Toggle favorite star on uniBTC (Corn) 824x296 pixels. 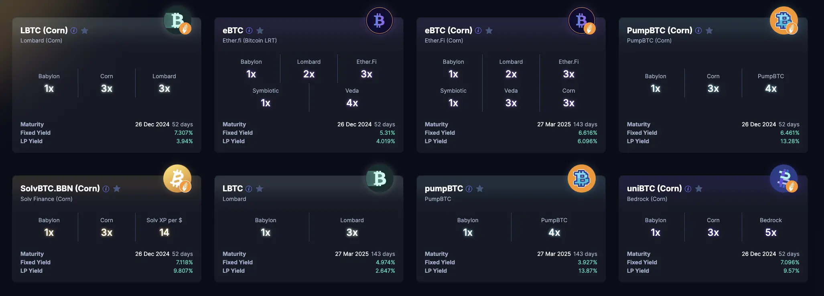click(x=699, y=189)
